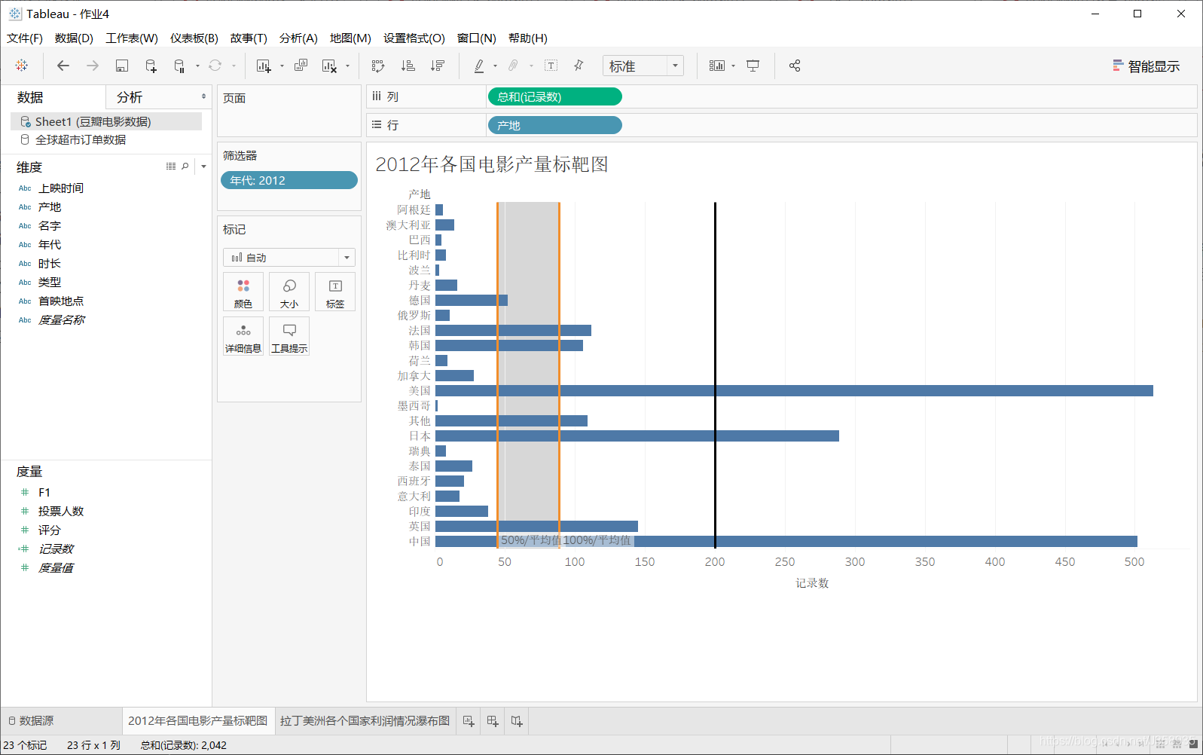This screenshot has height=755, width=1203.
Task: Add a new data source icon
Action: pyautogui.click(x=151, y=66)
